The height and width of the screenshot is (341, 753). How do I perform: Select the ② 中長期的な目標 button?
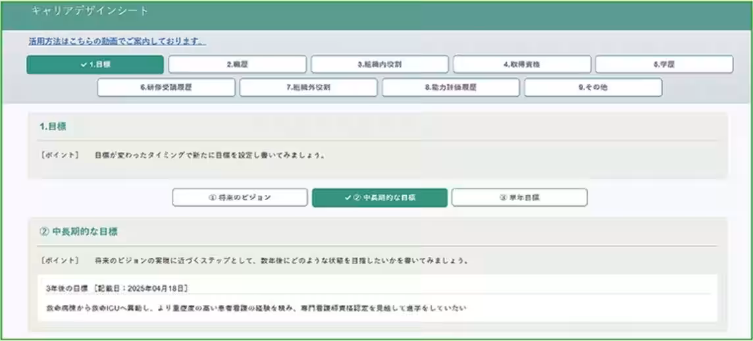(380, 197)
